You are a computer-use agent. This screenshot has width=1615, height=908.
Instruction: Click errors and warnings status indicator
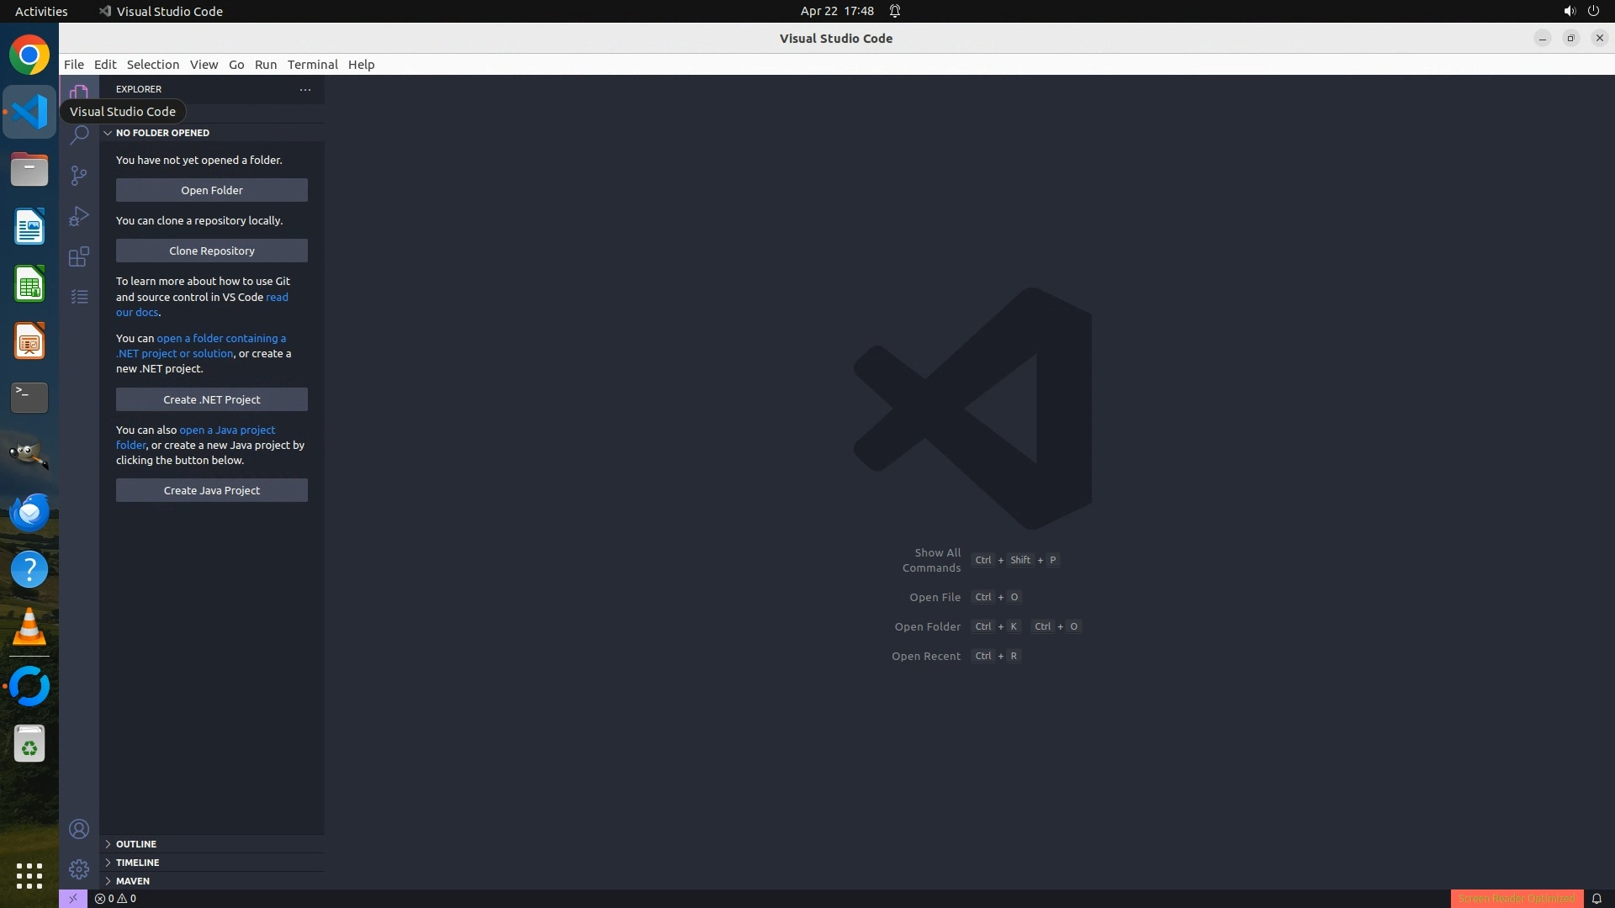tap(116, 898)
